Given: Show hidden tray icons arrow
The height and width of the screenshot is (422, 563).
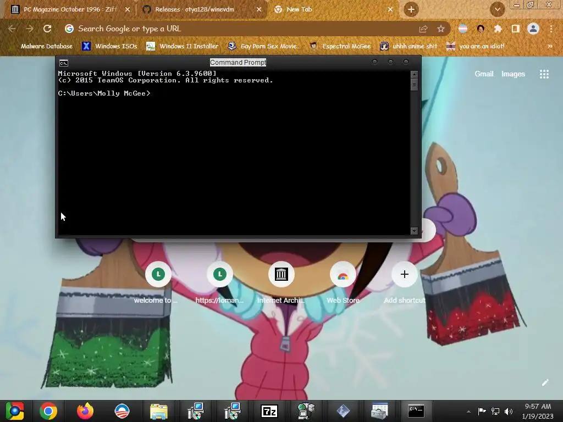Looking at the screenshot, I should tap(468, 412).
